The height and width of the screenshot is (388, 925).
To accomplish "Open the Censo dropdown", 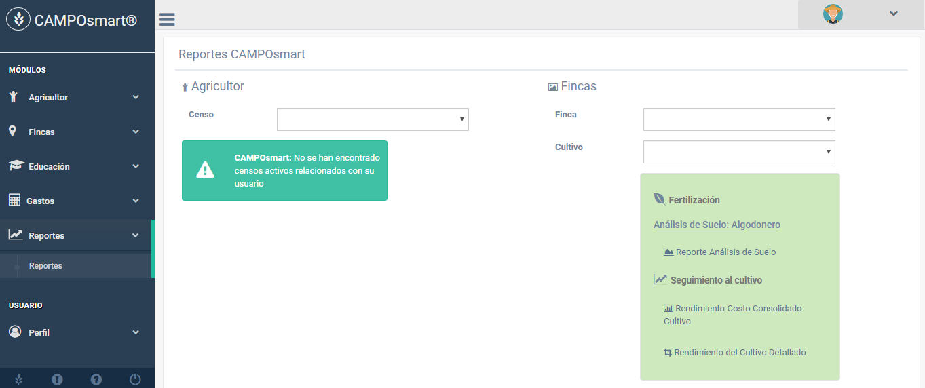I will click(373, 119).
